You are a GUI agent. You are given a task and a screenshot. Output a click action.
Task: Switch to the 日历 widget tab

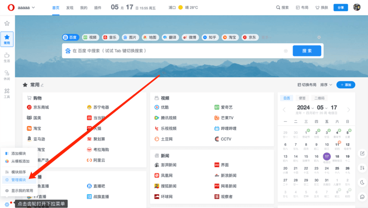point(287,98)
